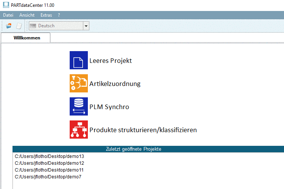284x189 pixels.
Task: Click the open project folder toolbar icon
Action: coord(9,26)
